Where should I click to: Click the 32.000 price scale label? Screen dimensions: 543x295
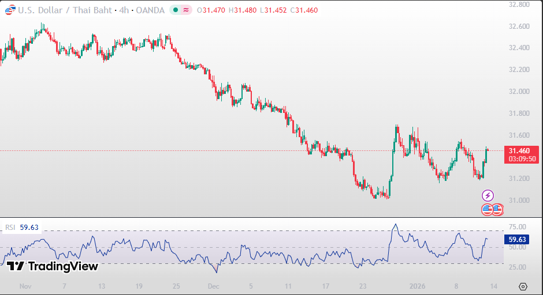coord(519,91)
